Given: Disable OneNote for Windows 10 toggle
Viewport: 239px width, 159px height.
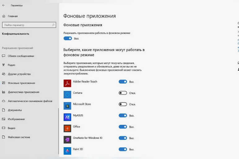Looking at the screenshot, I should coord(123,138).
